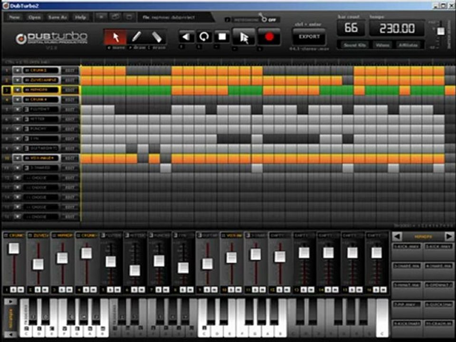The height and width of the screenshot is (342, 456).
Task: Click the Stop transport button
Action: coord(222,37)
